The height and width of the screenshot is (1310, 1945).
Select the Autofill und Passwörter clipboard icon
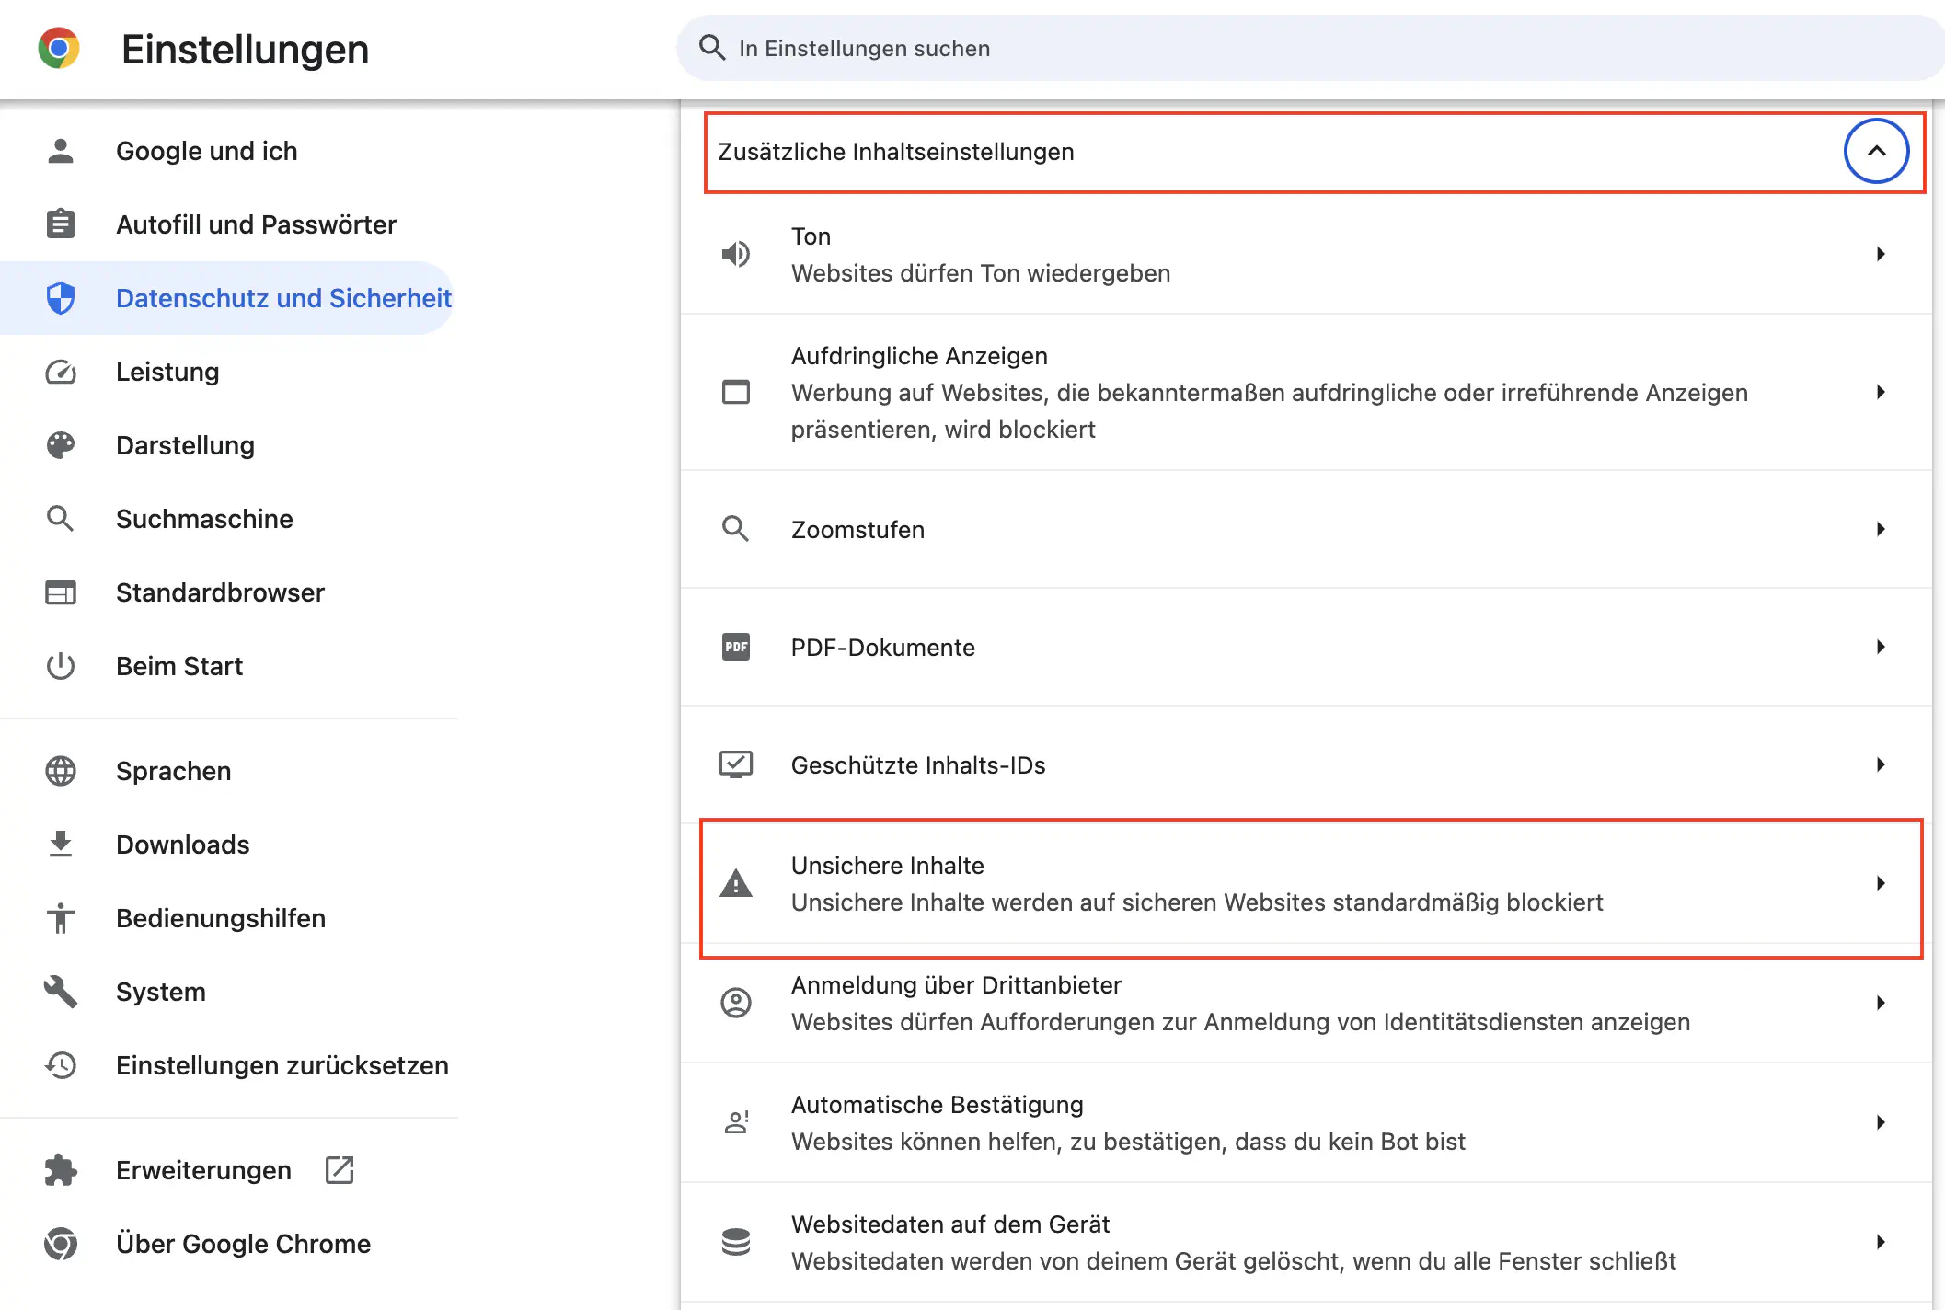click(x=60, y=224)
